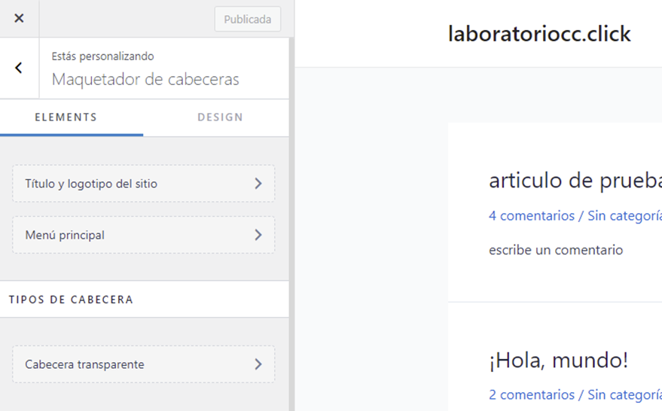Click the 4 comentarios link
Viewport: 662px width, 411px height.
[532, 215]
